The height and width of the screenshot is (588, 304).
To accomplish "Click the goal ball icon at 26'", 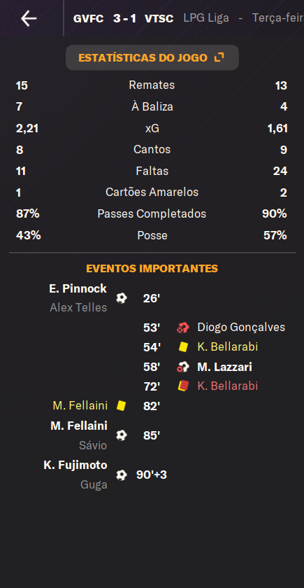I will [x=122, y=298].
